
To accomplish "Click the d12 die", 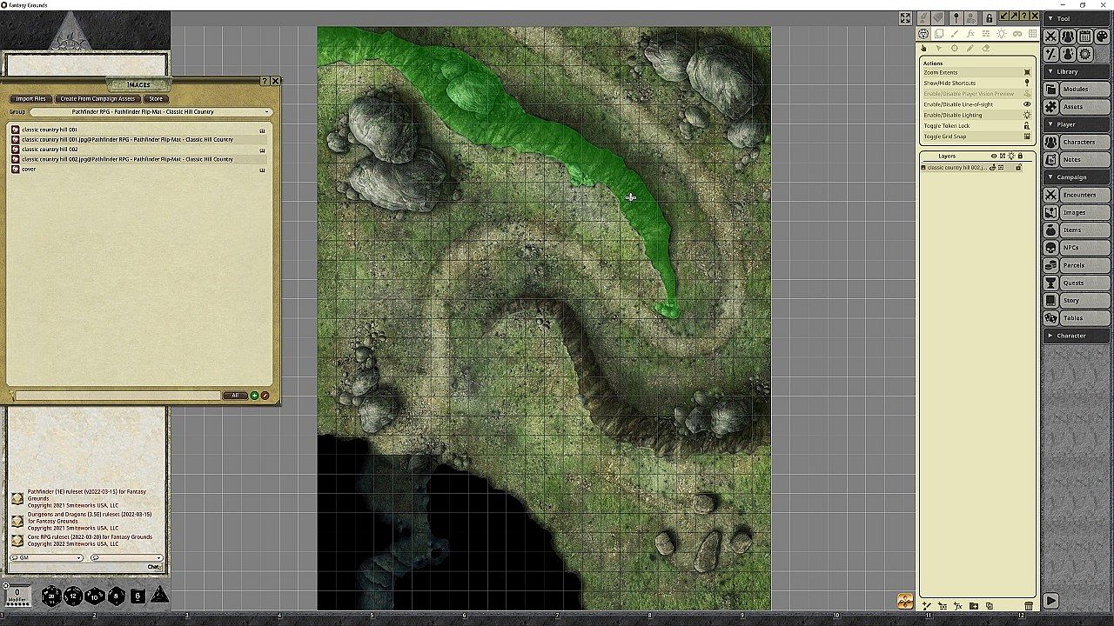I will click(73, 596).
